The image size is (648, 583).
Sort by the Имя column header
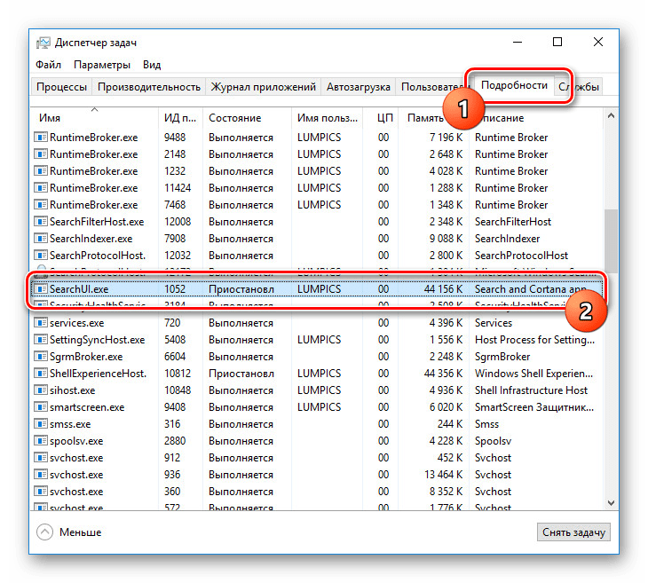[x=94, y=118]
